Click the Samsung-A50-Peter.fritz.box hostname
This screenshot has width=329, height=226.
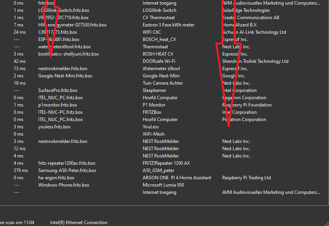[x=67, y=170]
